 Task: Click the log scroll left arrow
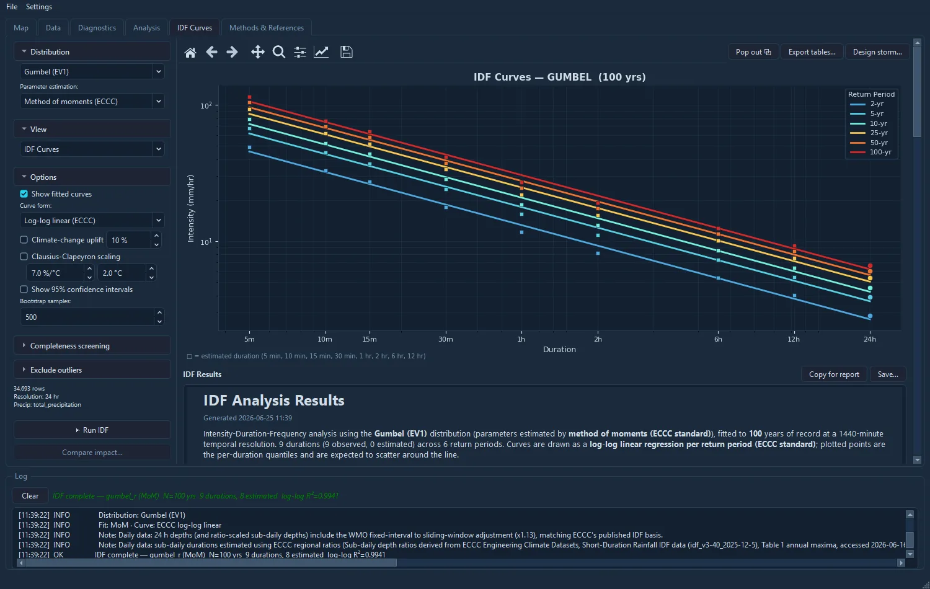[20, 563]
